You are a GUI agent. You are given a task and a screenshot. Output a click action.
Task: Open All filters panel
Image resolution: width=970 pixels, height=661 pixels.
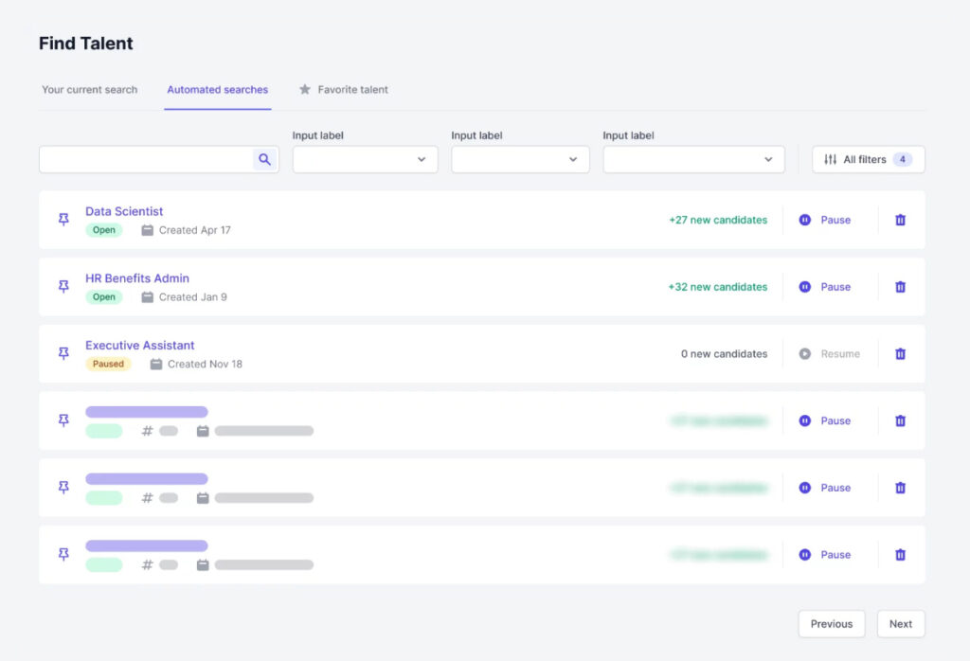[x=868, y=160]
